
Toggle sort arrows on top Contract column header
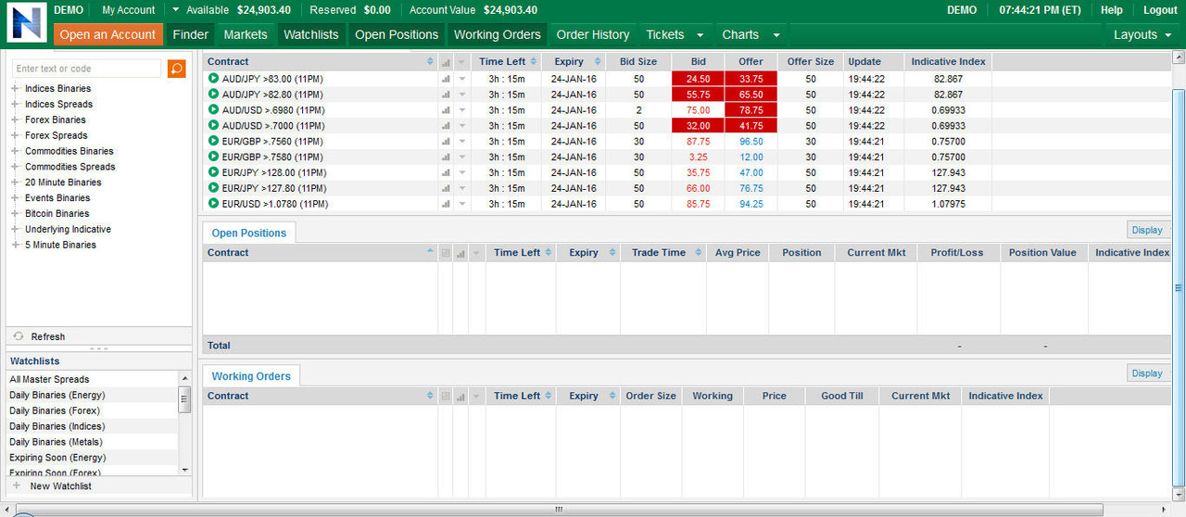click(x=430, y=62)
